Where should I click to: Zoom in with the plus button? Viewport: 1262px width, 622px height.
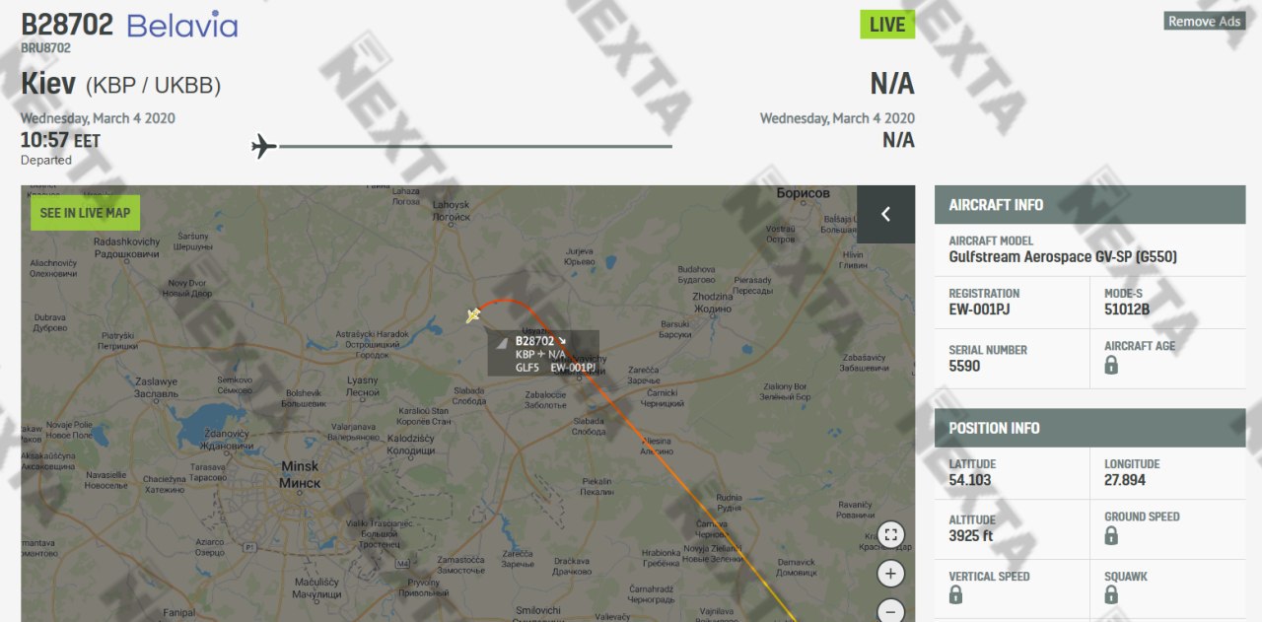coord(890,574)
